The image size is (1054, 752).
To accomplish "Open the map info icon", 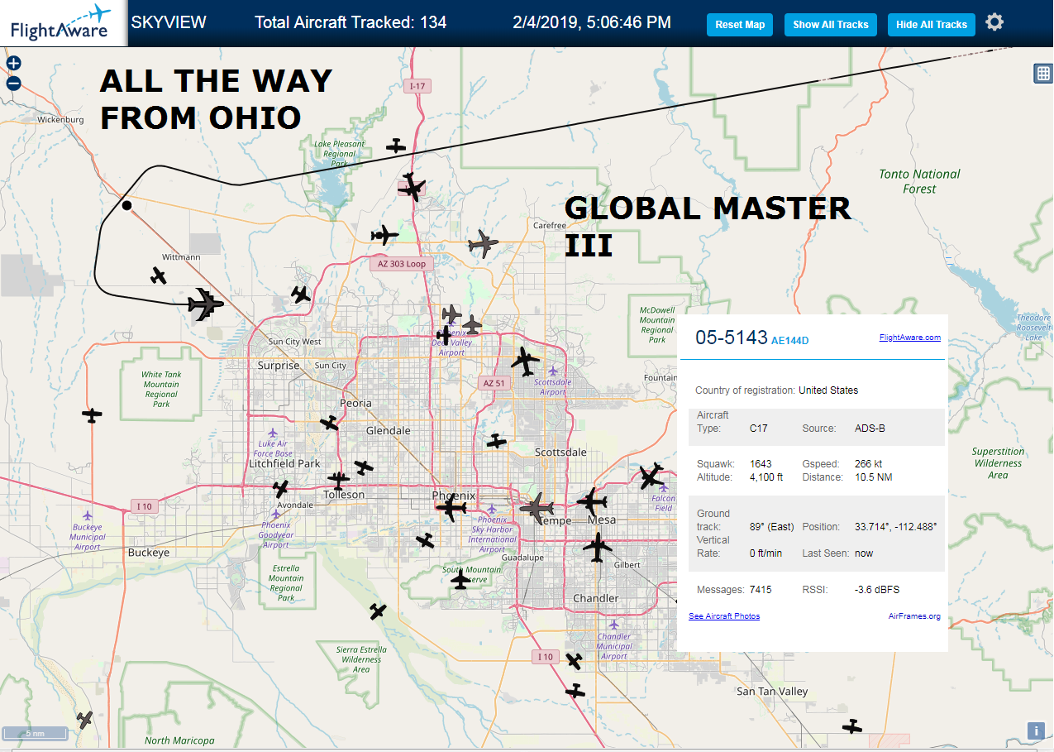I will click(1035, 730).
